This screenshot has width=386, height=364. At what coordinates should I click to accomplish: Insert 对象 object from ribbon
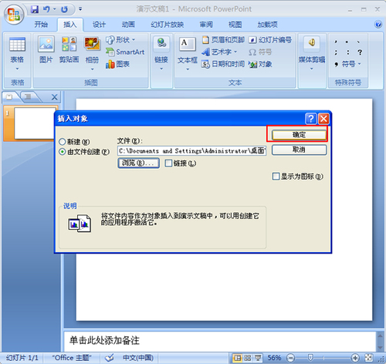coord(260,64)
